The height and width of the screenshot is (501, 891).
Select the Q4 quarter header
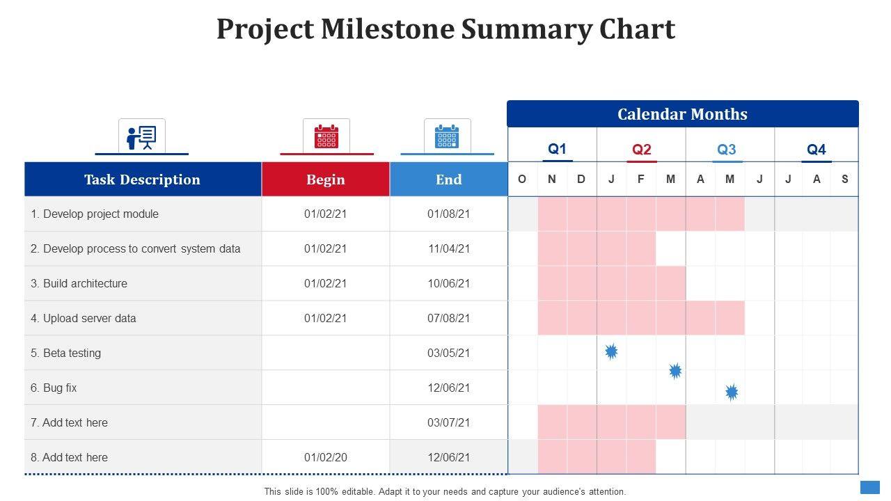[816, 149]
